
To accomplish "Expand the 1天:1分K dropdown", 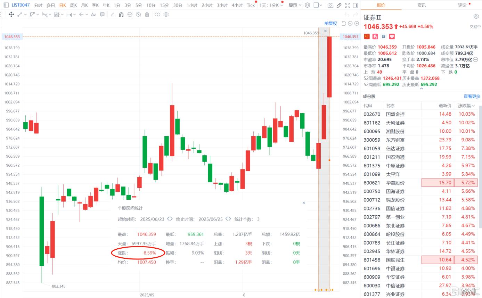I will [271, 5].
